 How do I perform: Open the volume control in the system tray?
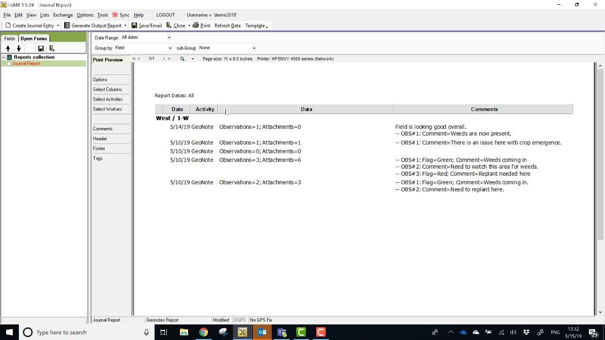point(513,332)
